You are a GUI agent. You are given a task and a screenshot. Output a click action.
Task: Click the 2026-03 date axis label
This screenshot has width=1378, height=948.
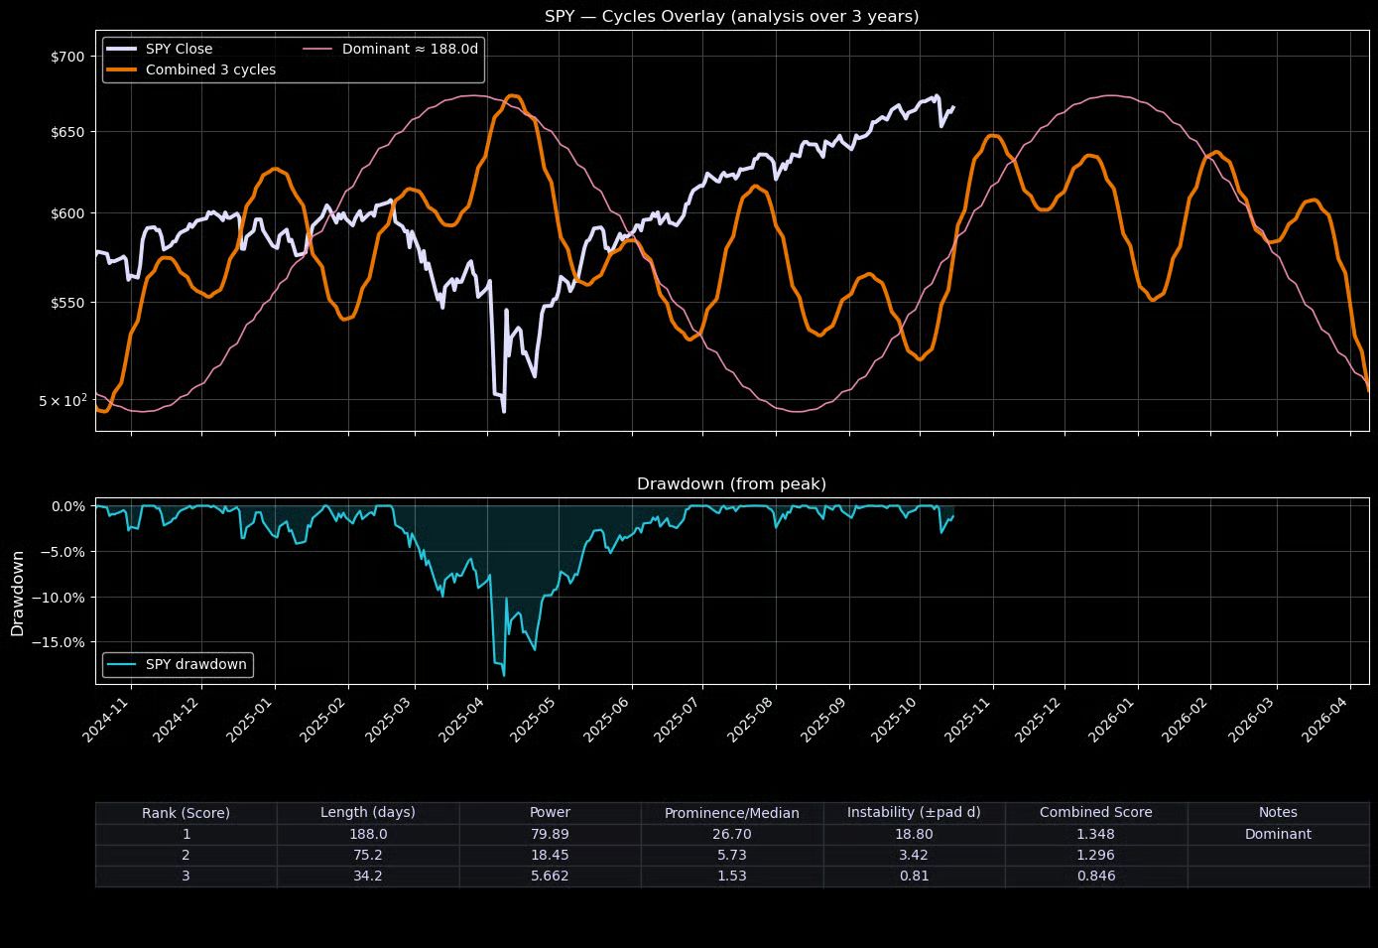1251,719
